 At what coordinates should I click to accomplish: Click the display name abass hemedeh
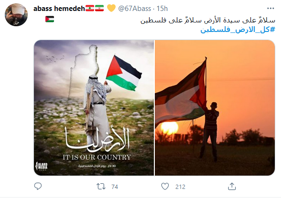[59, 9]
